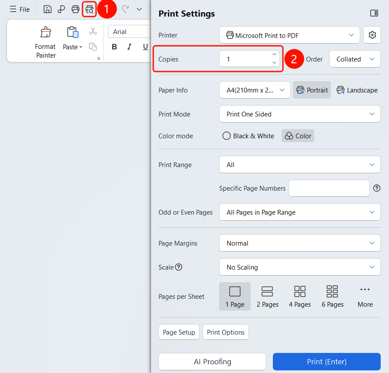Click the help icon beside Specific Page Numbers

point(377,188)
